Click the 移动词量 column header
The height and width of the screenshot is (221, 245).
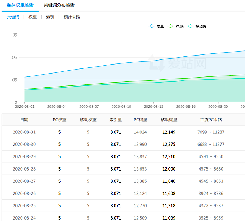(169, 120)
